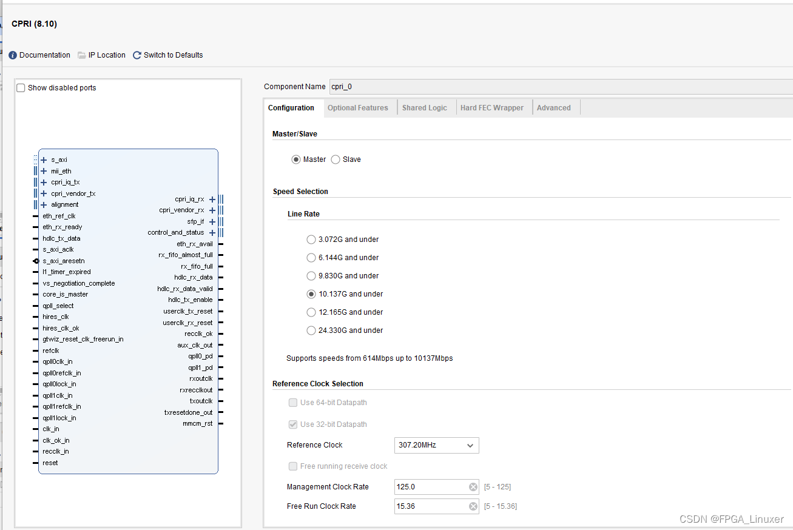This screenshot has height=530, width=793.
Task: Toggle Free running receive clock checkbox
Action: click(293, 466)
